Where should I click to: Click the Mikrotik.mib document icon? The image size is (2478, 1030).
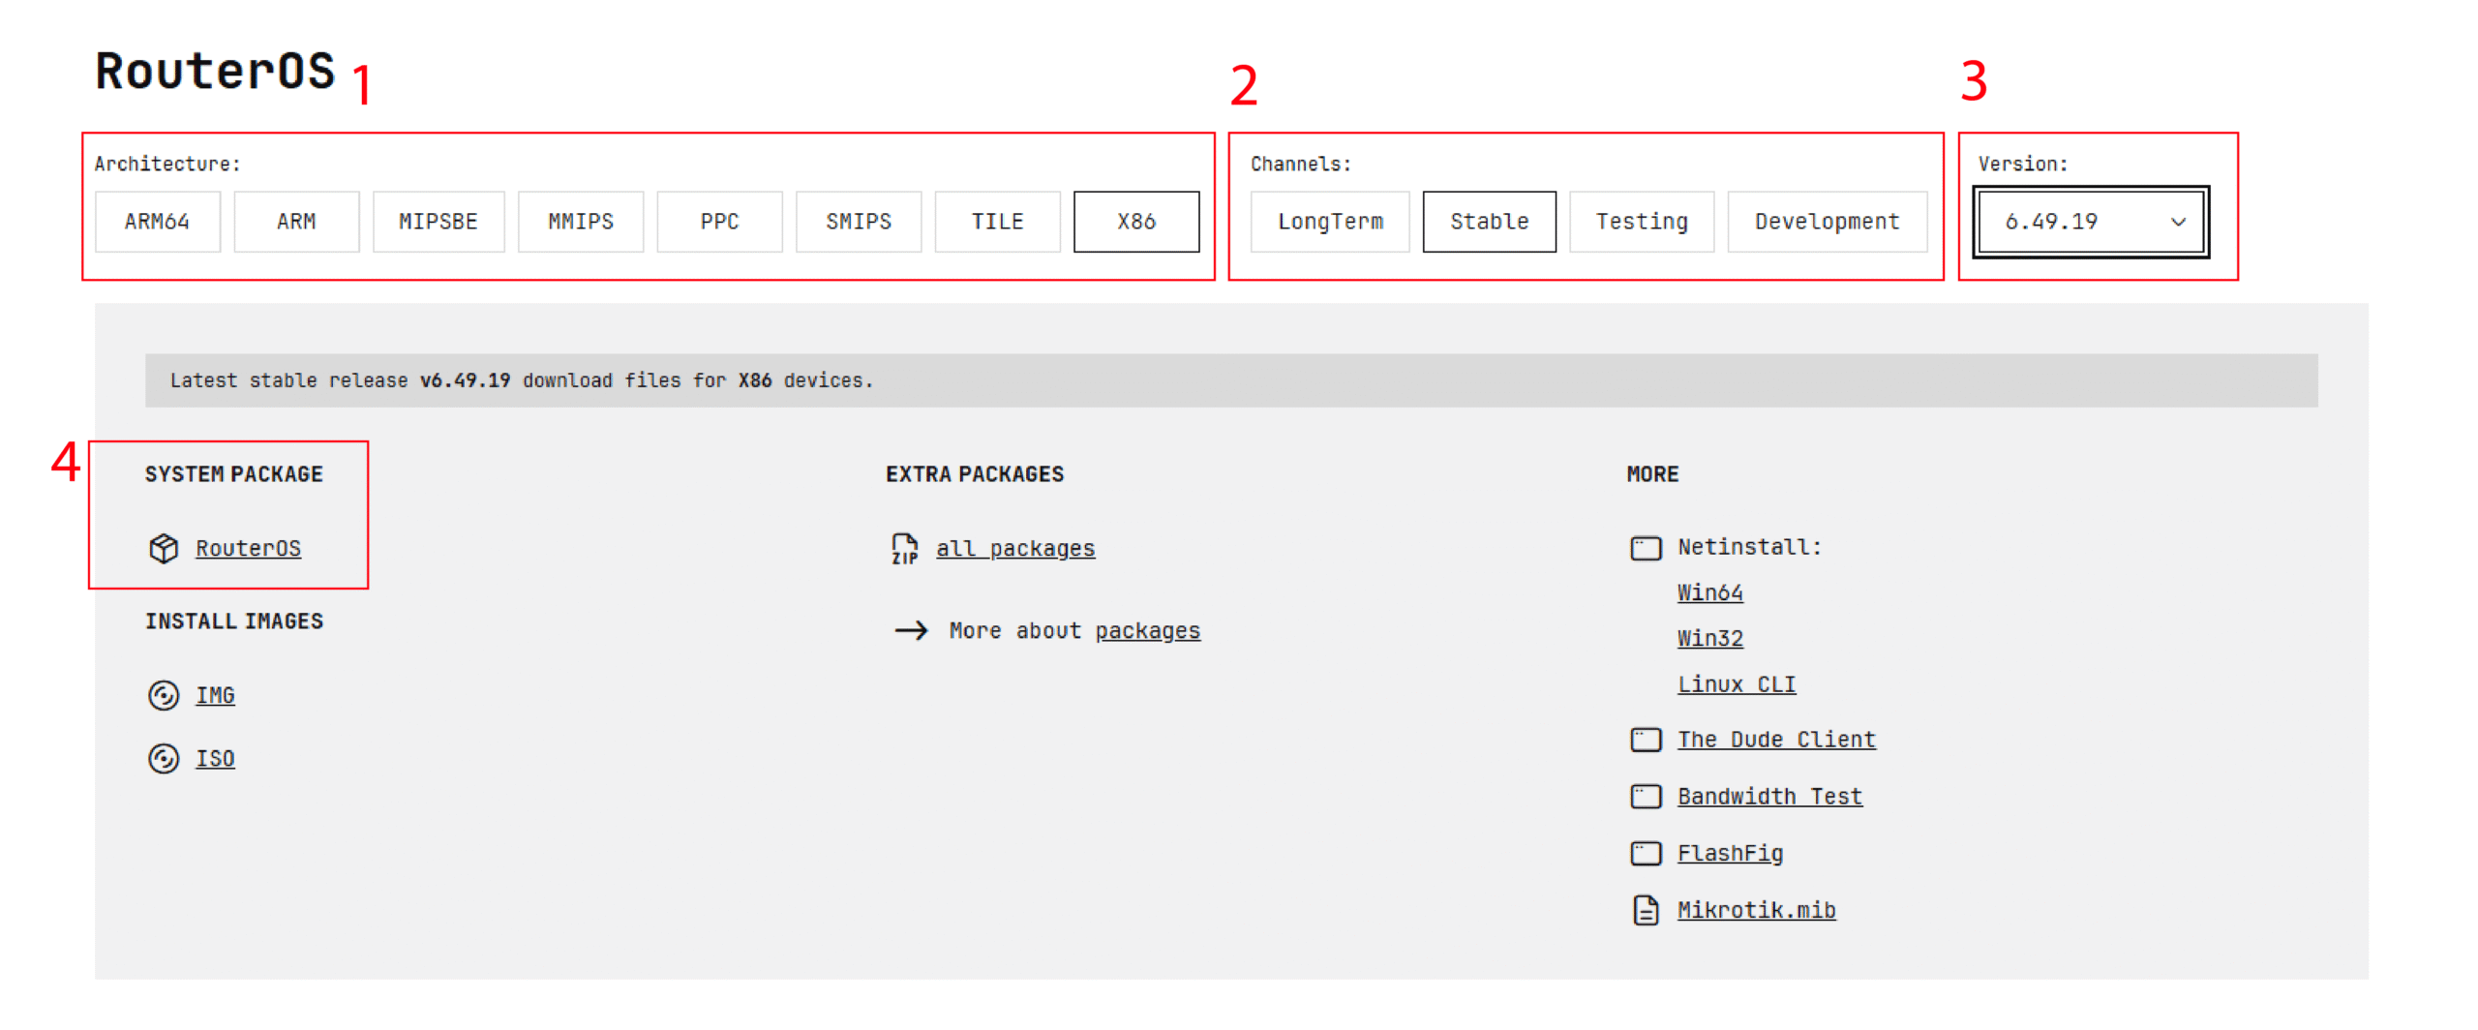pyautogui.click(x=1646, y=910)
